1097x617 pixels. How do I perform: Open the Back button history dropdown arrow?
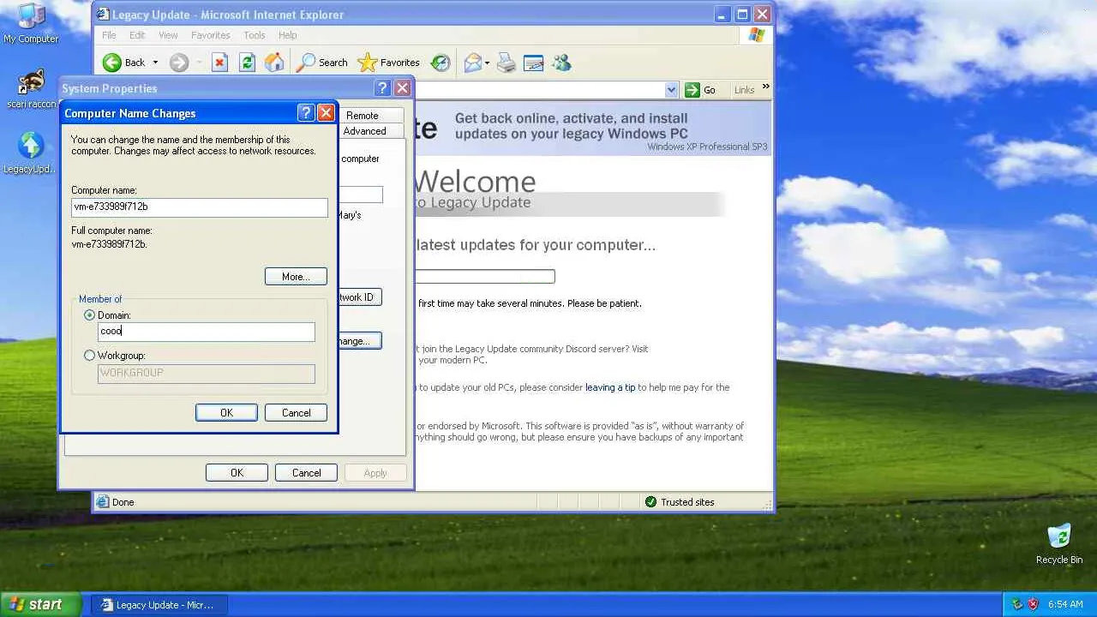[x=155, y=63]
